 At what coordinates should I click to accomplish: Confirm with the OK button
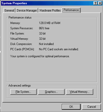[x=71, y=107]
